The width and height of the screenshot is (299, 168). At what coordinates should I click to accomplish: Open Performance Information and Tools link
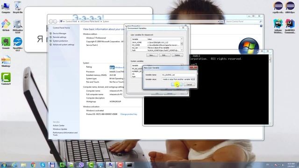[x=65, y=134]
